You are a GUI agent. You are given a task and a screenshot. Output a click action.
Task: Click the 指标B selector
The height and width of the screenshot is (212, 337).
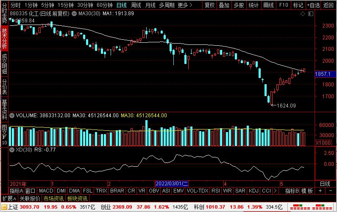tap(292, 190)
